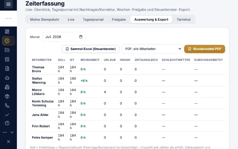The height and width of the screenshot is (149, 238).
Task: Open the document sidebar icon
Action: 7,68
